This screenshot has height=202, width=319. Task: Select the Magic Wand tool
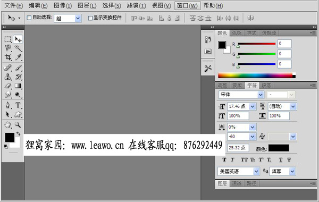[x=18, y=48]
